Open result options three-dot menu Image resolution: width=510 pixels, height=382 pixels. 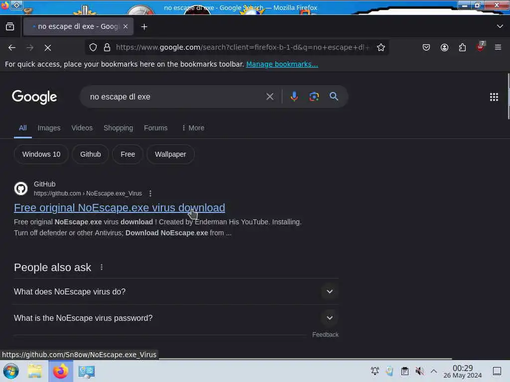pyautogui.click(x=150, y=193)
